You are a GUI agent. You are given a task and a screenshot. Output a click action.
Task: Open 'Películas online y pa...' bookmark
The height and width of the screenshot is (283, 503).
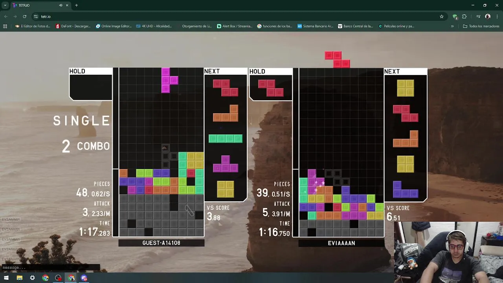396,26
